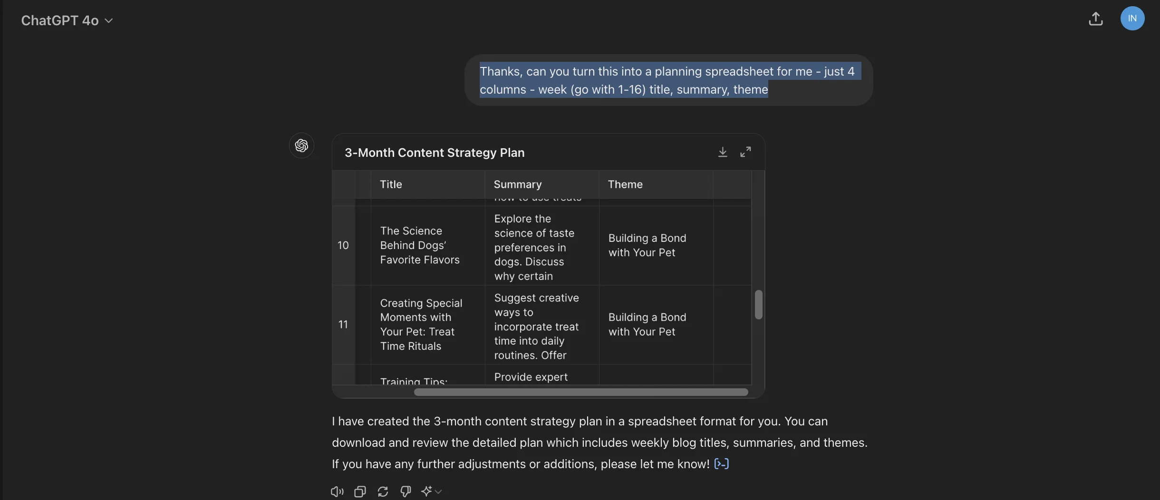Click the share chat upload icon

pyautogui.click(x=1095, y=19)
